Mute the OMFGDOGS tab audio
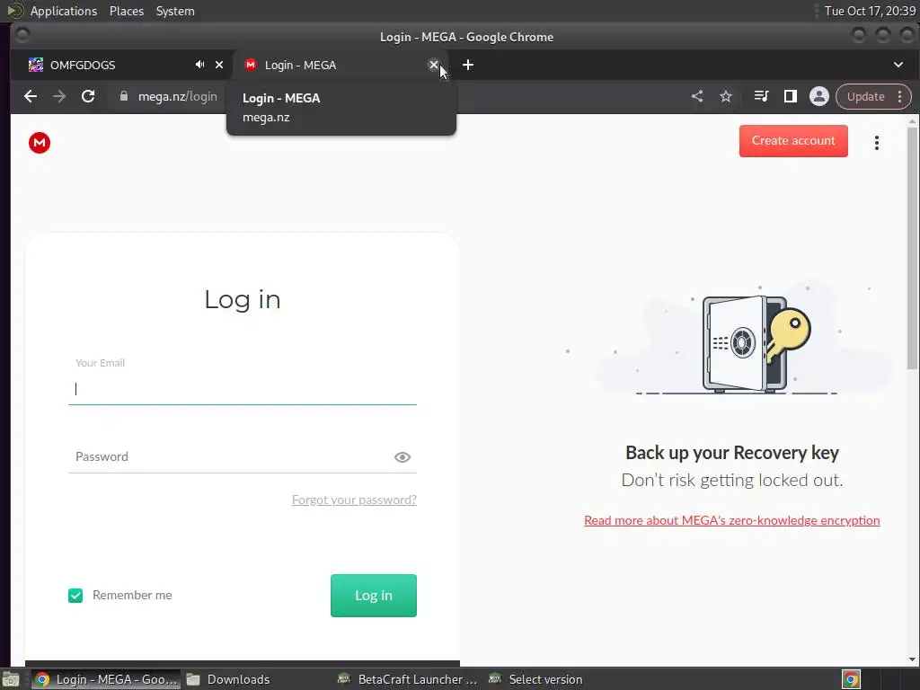The height and width of the screenshot is (690, 920). [x=200, y=65]
